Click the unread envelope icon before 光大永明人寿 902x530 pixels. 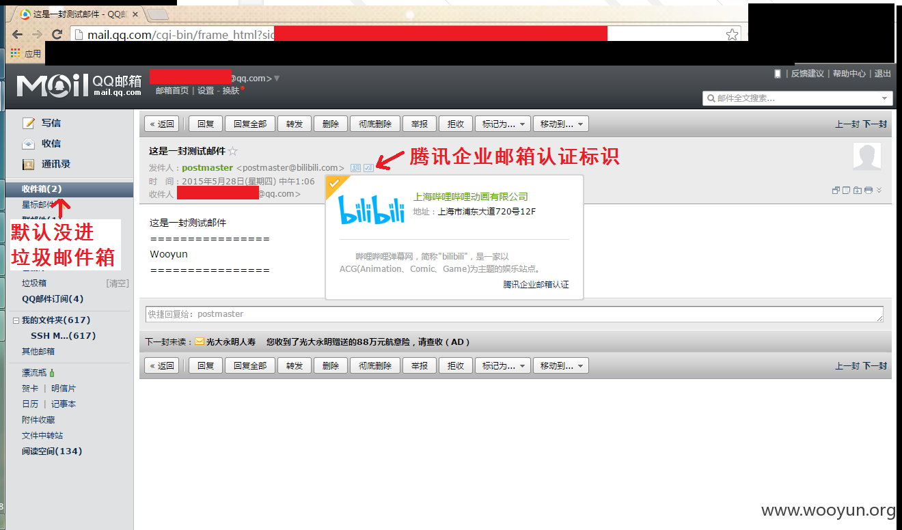(x=200, y=341)
